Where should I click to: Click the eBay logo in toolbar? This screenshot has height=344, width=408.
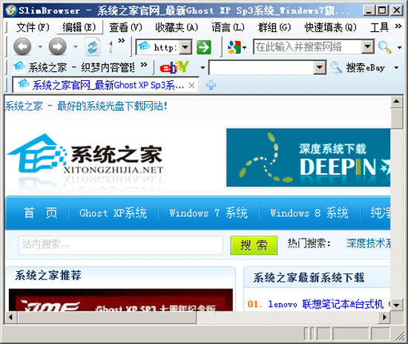coord(174,68)
